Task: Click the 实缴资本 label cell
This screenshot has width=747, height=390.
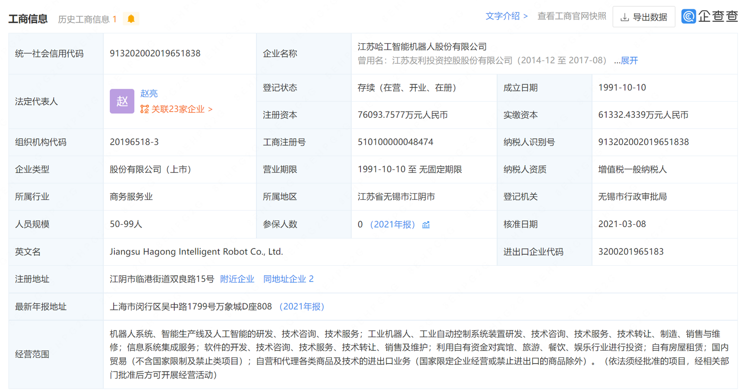Action: click(x=544, y=115)
